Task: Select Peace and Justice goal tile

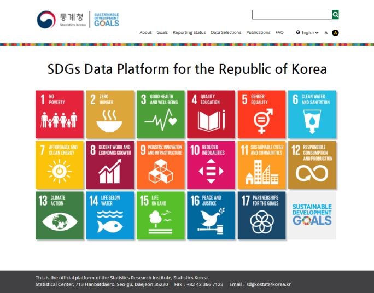Action: tap(211, 215)
